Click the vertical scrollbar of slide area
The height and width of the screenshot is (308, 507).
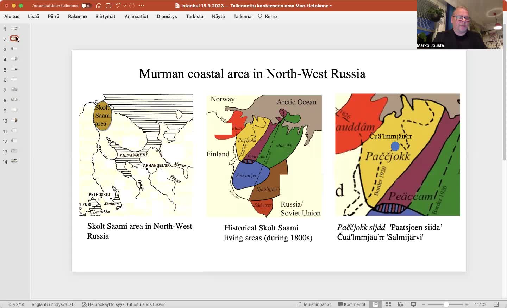(505, 92)
